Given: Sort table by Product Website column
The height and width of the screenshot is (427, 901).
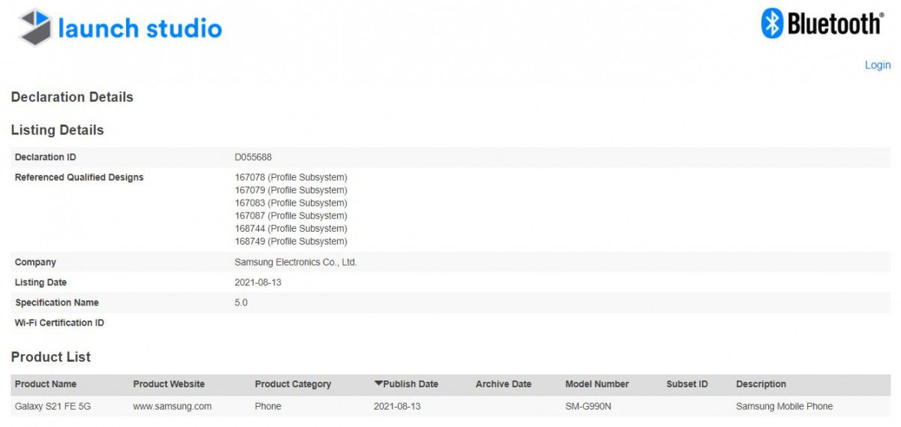Looking at the screenshot, I should click(x=169, y=384).
